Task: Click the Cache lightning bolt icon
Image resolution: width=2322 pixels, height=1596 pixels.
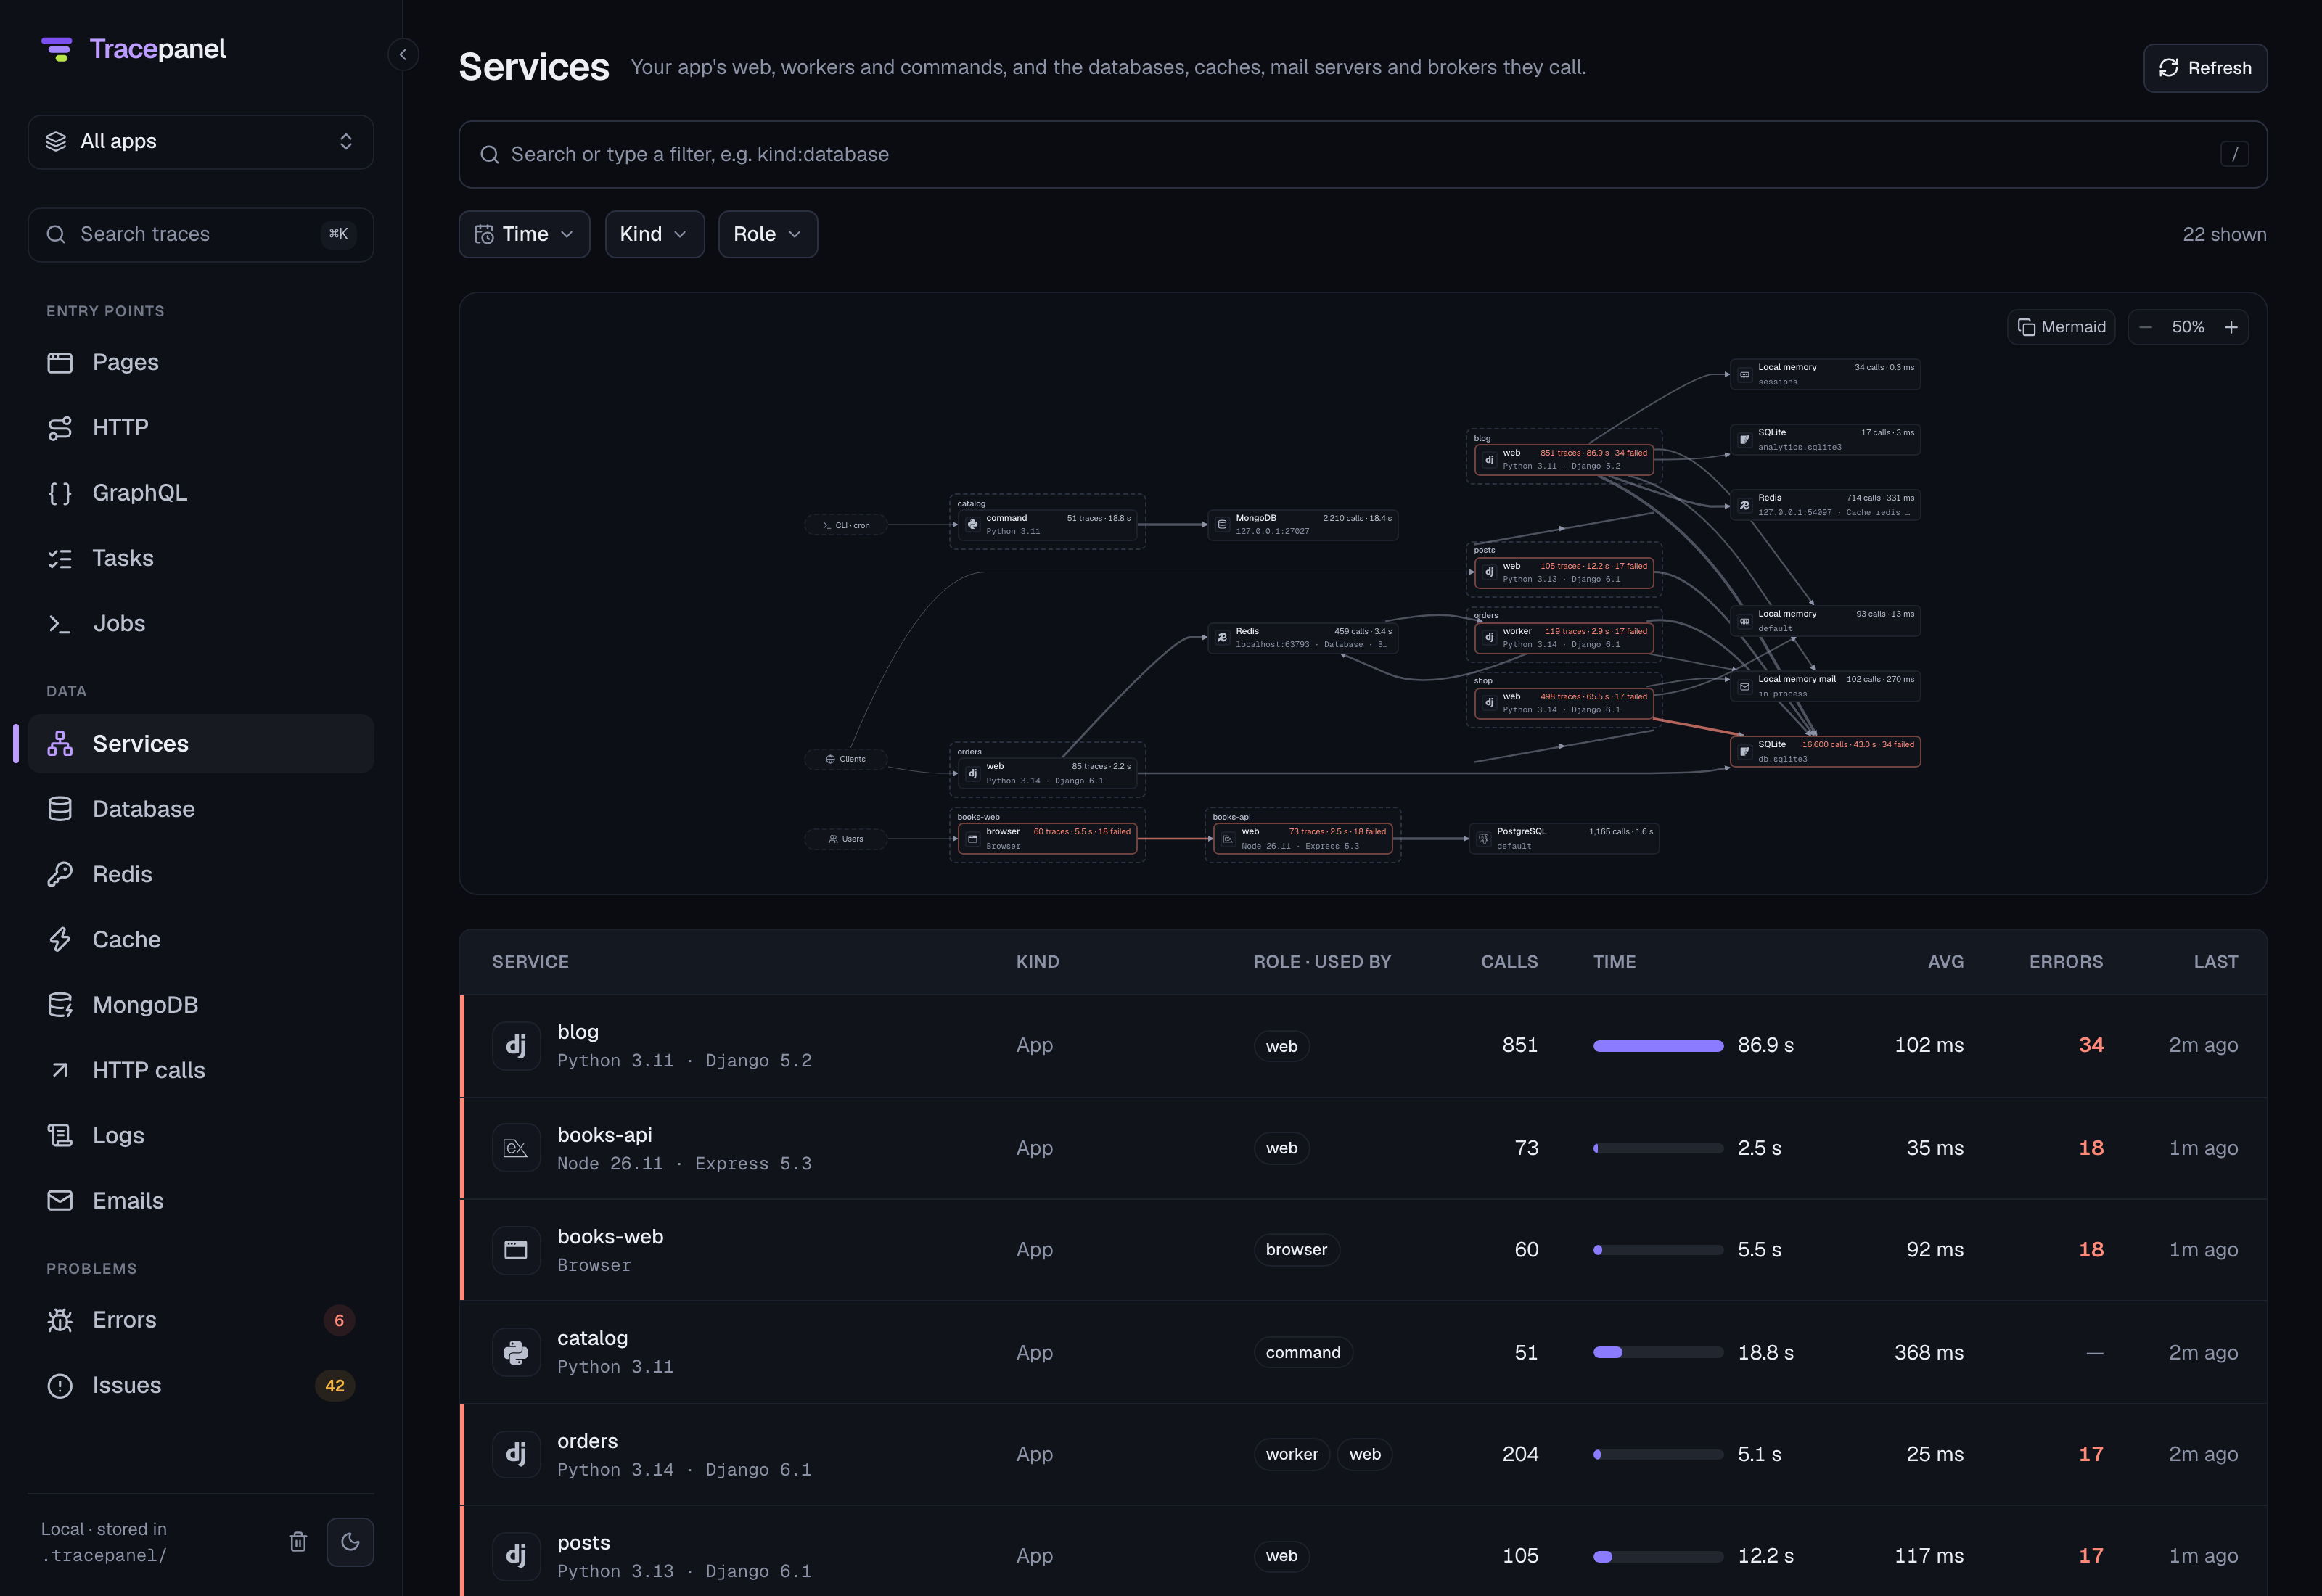Action: 60,940
